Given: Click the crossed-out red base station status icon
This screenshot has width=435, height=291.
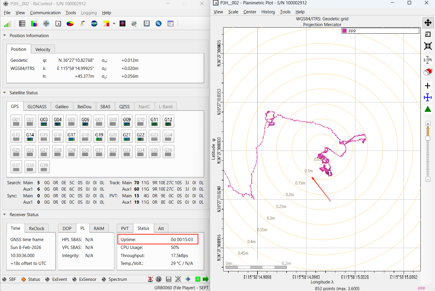Looking at the screenshot, I should [150, 279].
